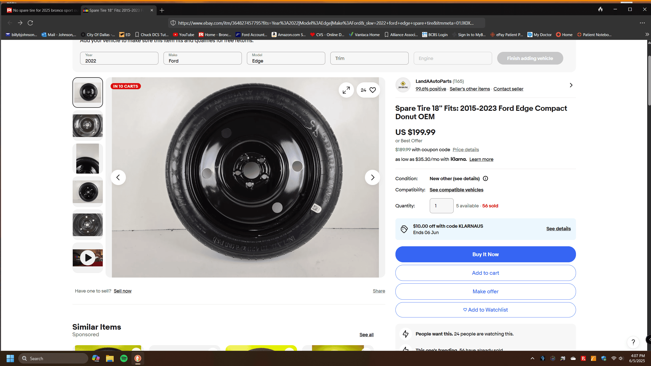Click Add to Watchlist button
This screenshot has width=651, height=366.
click(485, 310)
